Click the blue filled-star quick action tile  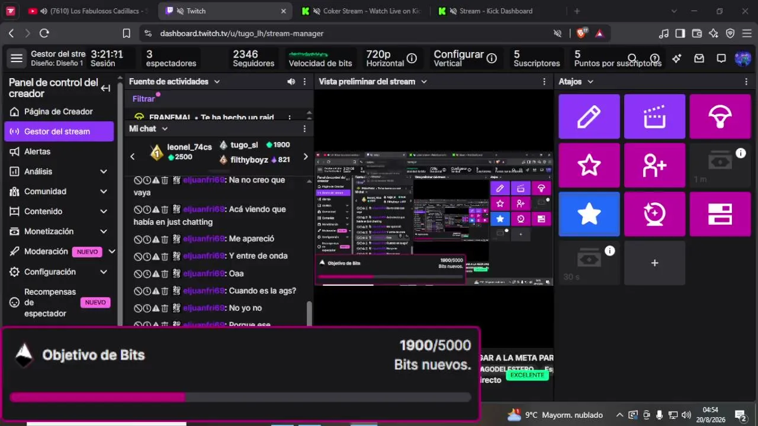pos(589,214)
